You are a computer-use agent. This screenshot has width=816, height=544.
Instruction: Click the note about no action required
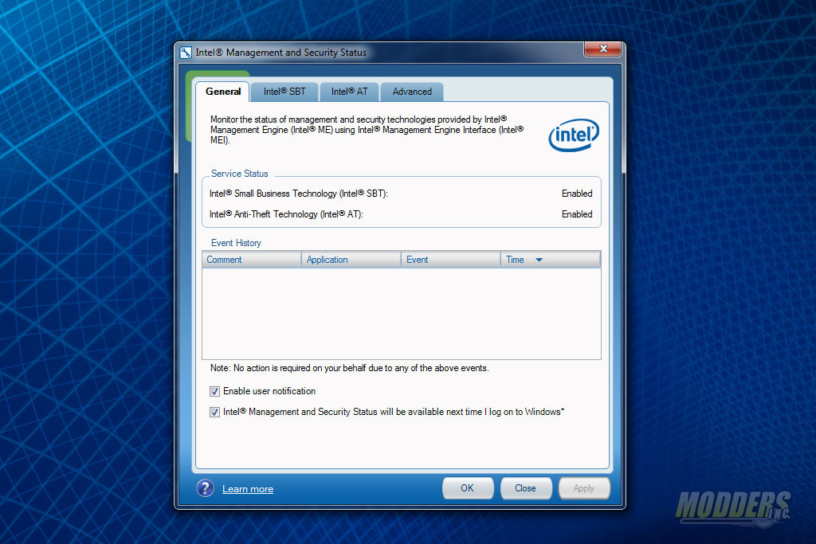(350, 368)
